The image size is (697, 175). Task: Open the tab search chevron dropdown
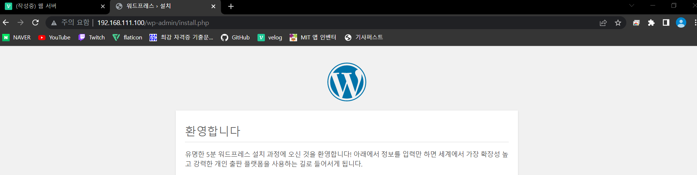(632, 6)
